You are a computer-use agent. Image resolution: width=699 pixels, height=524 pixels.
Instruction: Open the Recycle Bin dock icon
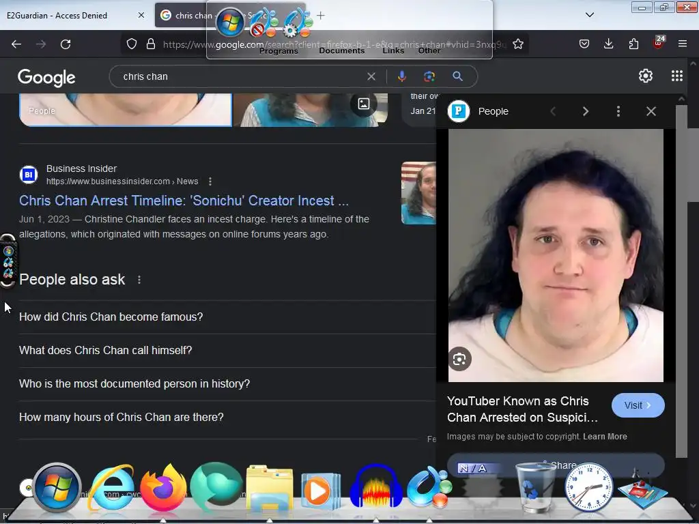(x=534, y=487)
